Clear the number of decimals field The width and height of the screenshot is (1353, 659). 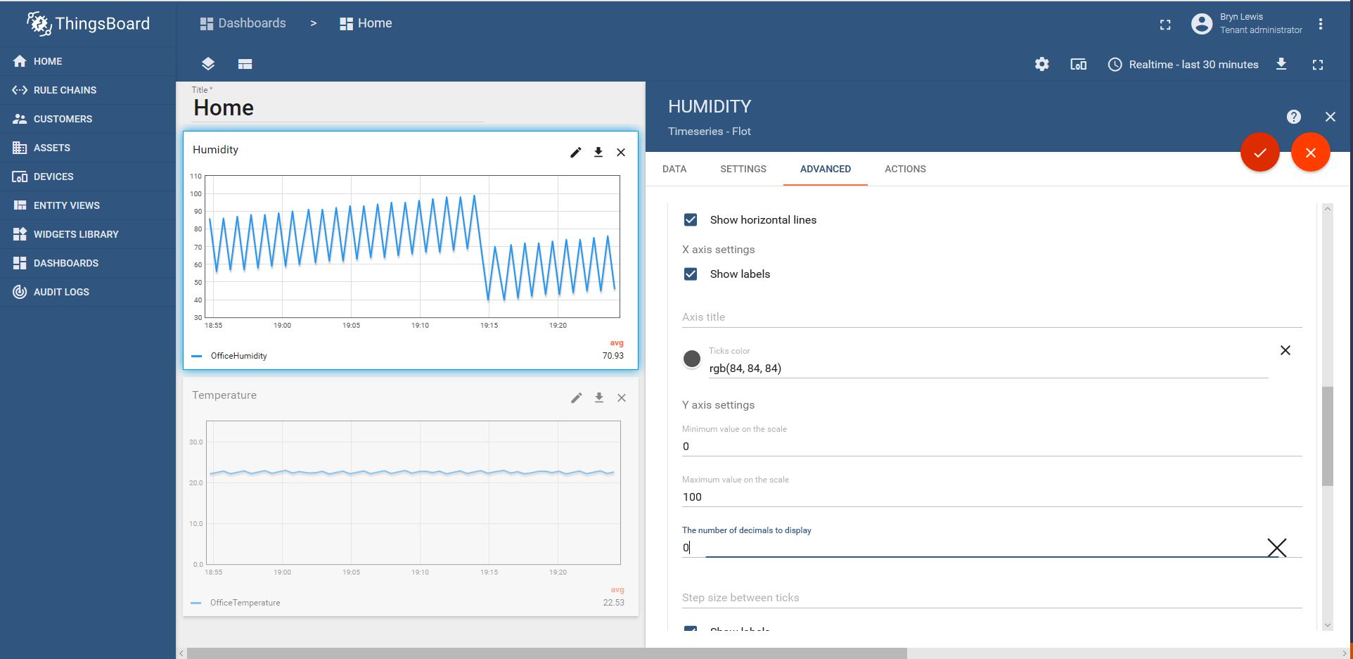click(1277, 547)
